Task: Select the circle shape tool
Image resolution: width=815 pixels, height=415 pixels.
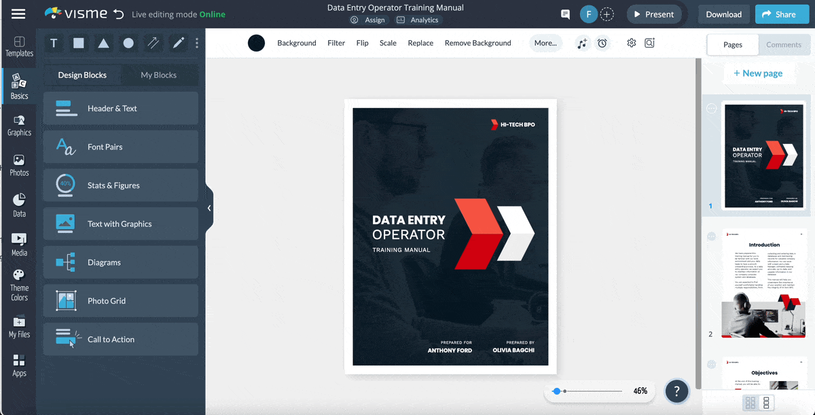Action: point(128,43)
